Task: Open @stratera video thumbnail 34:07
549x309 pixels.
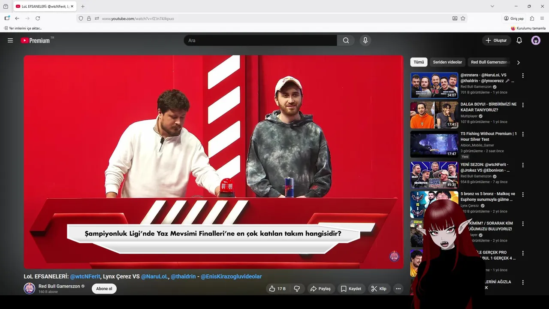Action: pos(434,85)
